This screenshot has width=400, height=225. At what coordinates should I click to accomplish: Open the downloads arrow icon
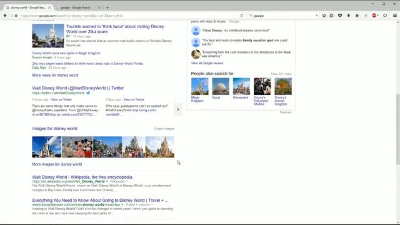click(x=349, y=16)
